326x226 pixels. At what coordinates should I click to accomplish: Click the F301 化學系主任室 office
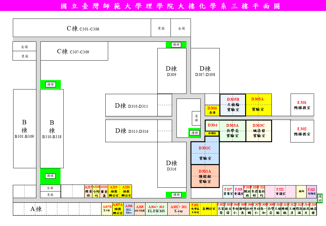tap(195, 209)
